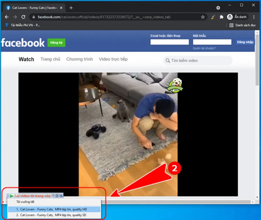
Task: Open the Chrome extensions puzzle icon
Action: [222, 17]
